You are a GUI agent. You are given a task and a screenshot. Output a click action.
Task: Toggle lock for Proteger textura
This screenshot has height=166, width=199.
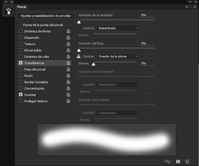[x=68, y=101]
